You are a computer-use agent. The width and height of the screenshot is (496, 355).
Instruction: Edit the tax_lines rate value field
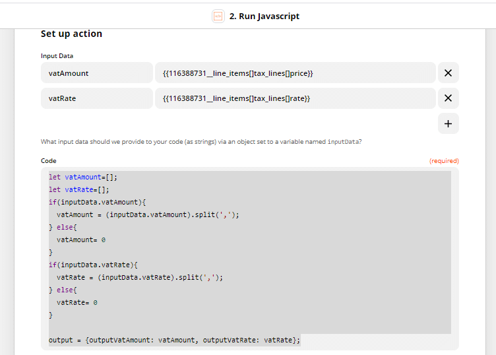295,98
